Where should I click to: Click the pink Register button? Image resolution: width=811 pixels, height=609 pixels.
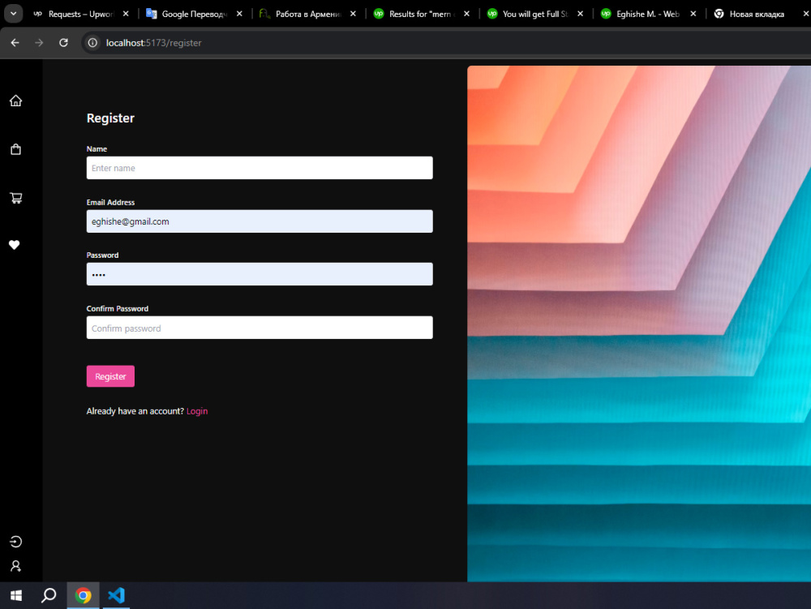pos(110,376)
